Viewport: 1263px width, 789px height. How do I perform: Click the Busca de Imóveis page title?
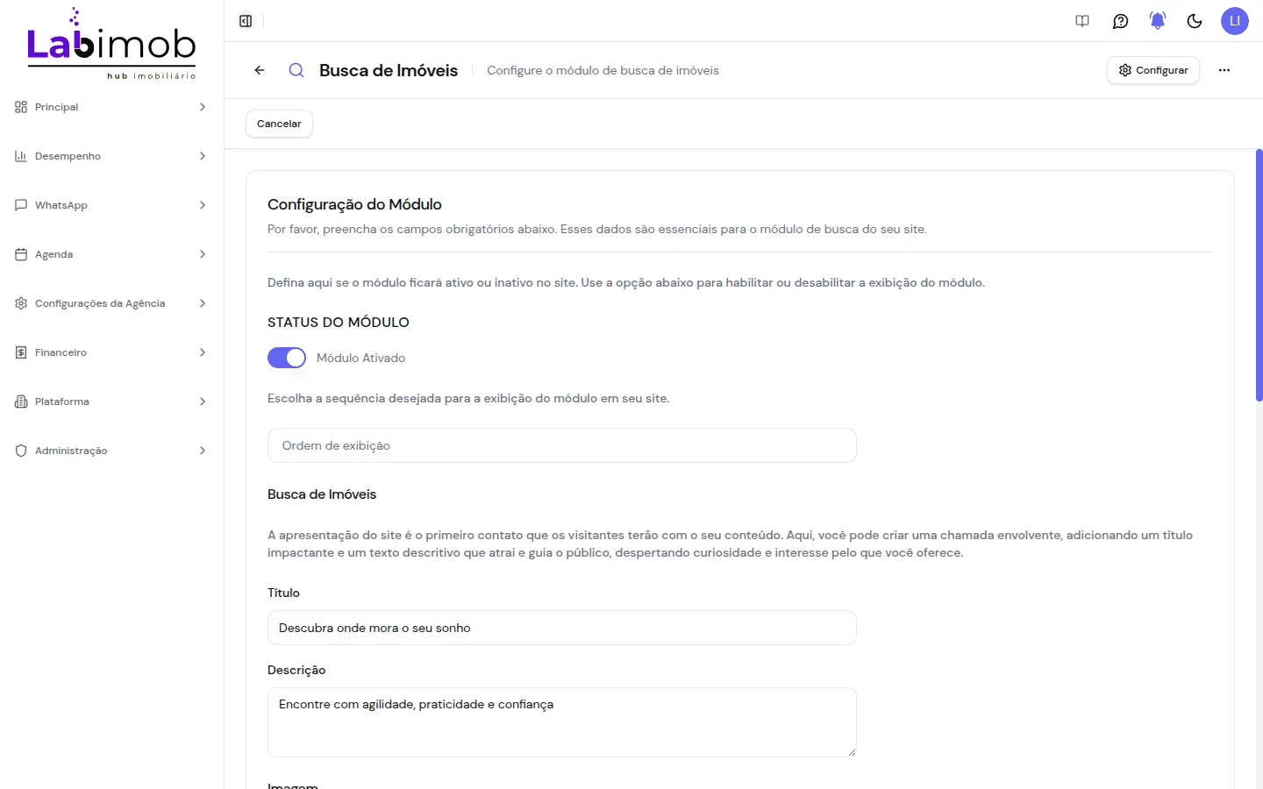(x=389, y=70)
